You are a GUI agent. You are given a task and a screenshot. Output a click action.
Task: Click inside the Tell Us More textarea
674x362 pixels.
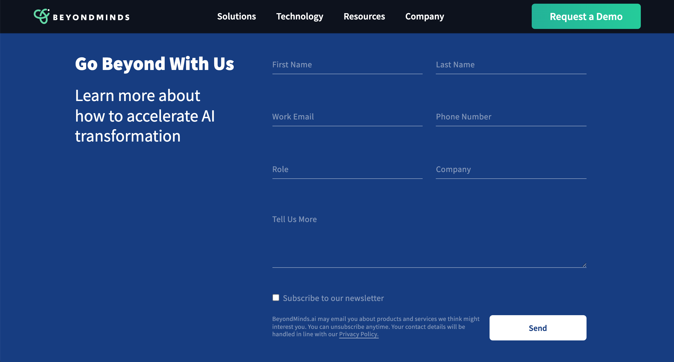tap(429, 239)
